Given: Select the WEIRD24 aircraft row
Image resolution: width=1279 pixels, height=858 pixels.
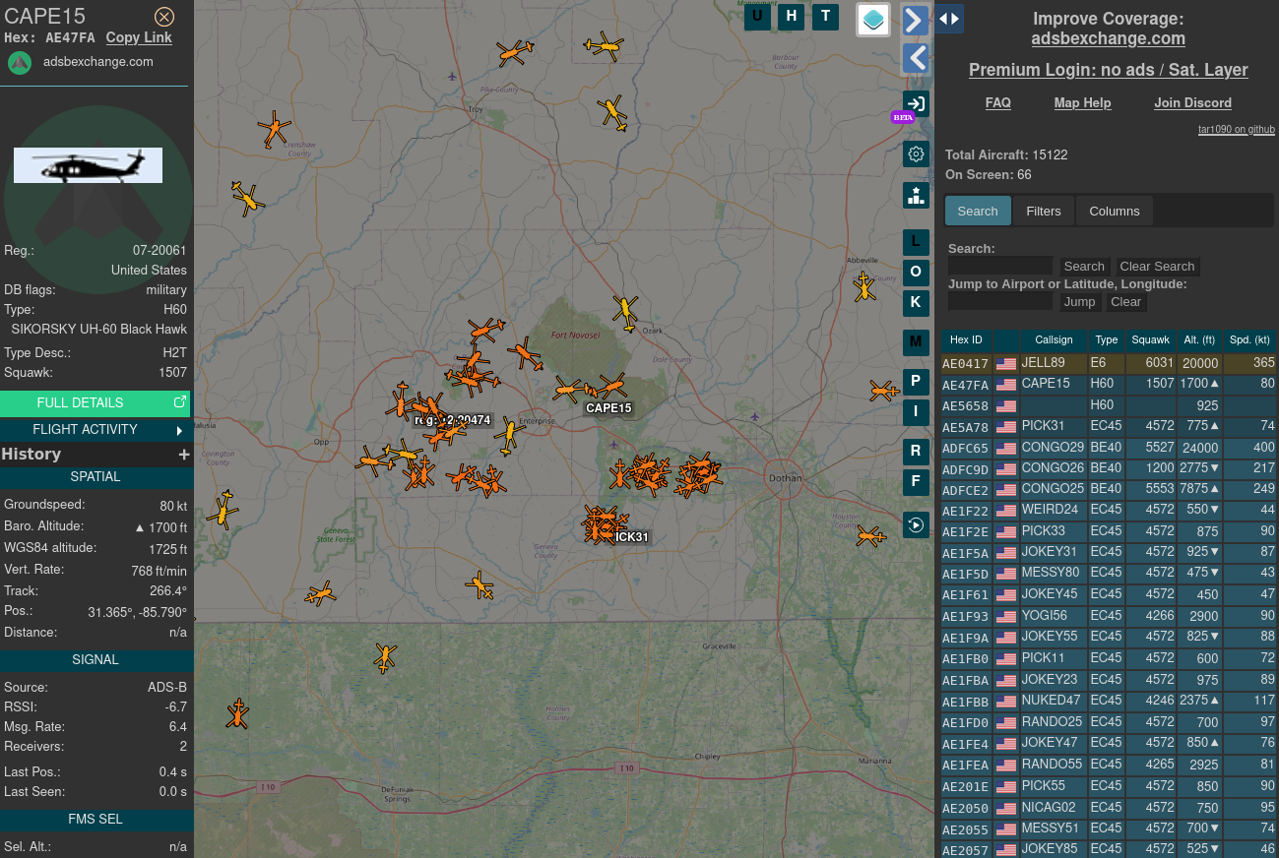Looking at the screenshot, I should 1109,511.
